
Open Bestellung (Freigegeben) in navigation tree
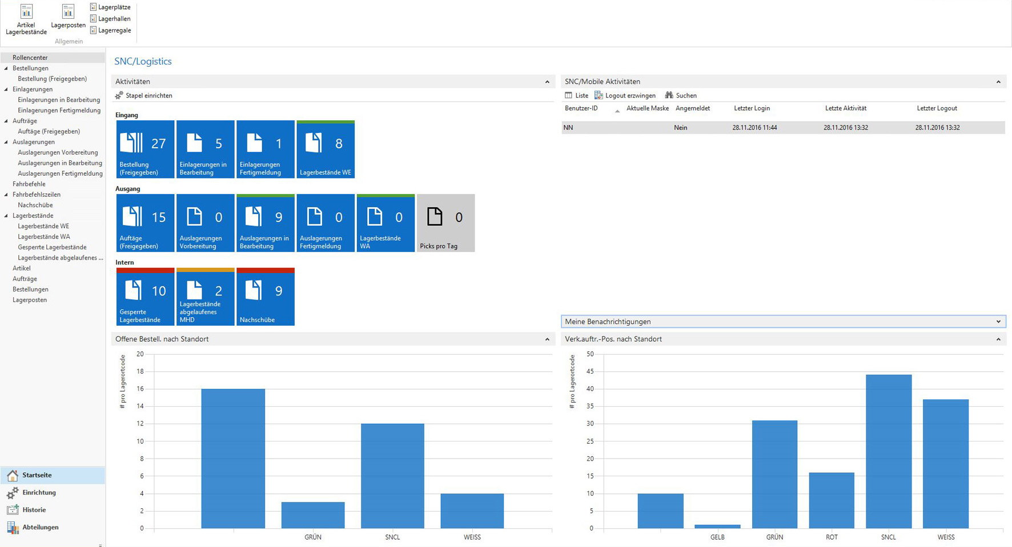[52, 79]
